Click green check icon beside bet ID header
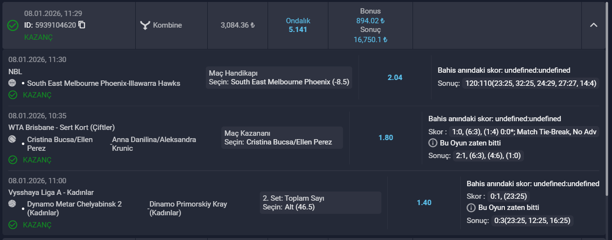The width and height of the screenshot is (612, 240). tap(13, 25)
